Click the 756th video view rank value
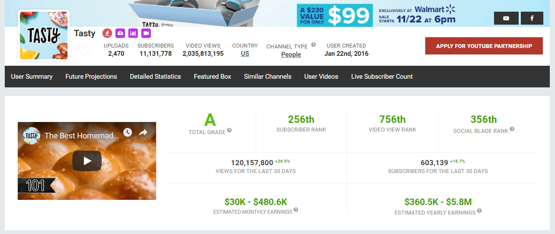555x234 pixels. pyautogui.click(x=392, y=119)
